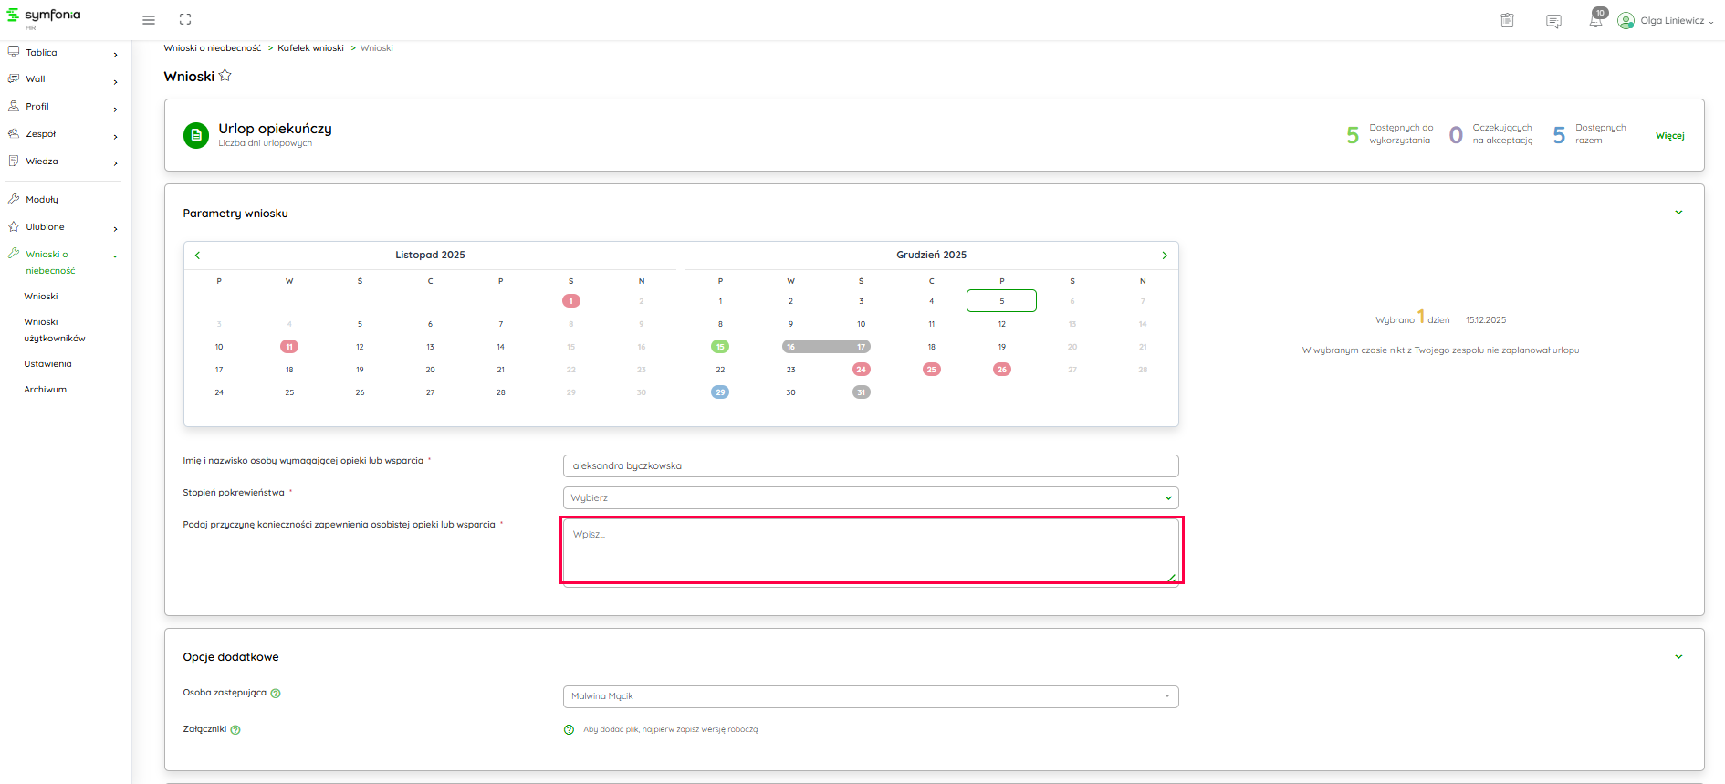Click the hamburger menu icon
Screen dimensions: 1725x784
tap(149, 20)
